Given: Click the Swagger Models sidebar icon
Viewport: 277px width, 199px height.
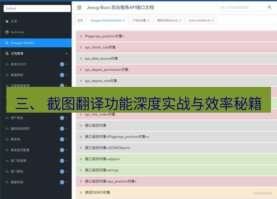Looking at the screenshot, I should 7,43.
